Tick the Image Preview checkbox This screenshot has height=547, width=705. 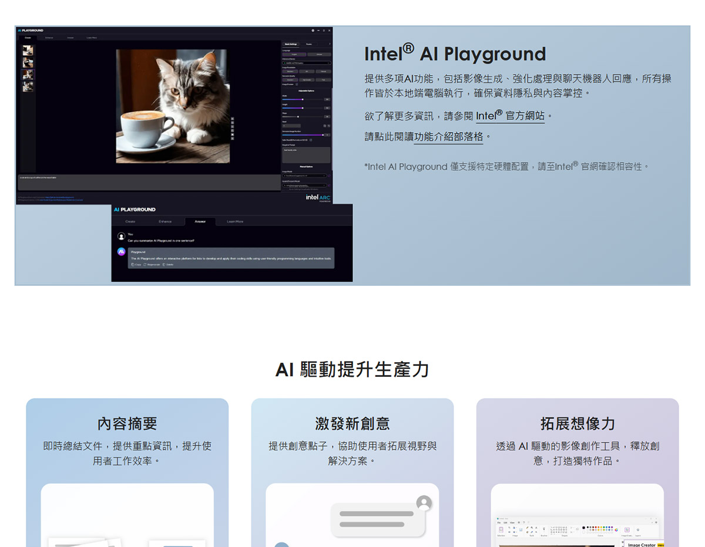pyautogui.click(x=297, y=85)
